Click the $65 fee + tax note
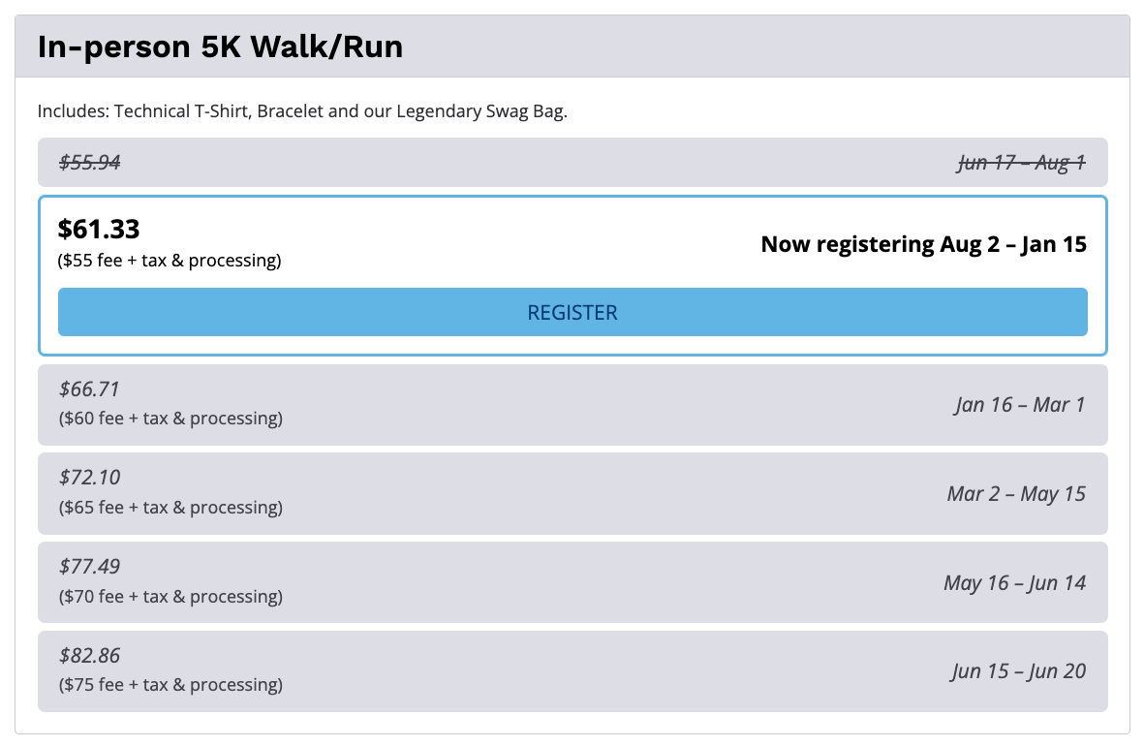The width and height of the screenshot is (1144, 746). 170,508
